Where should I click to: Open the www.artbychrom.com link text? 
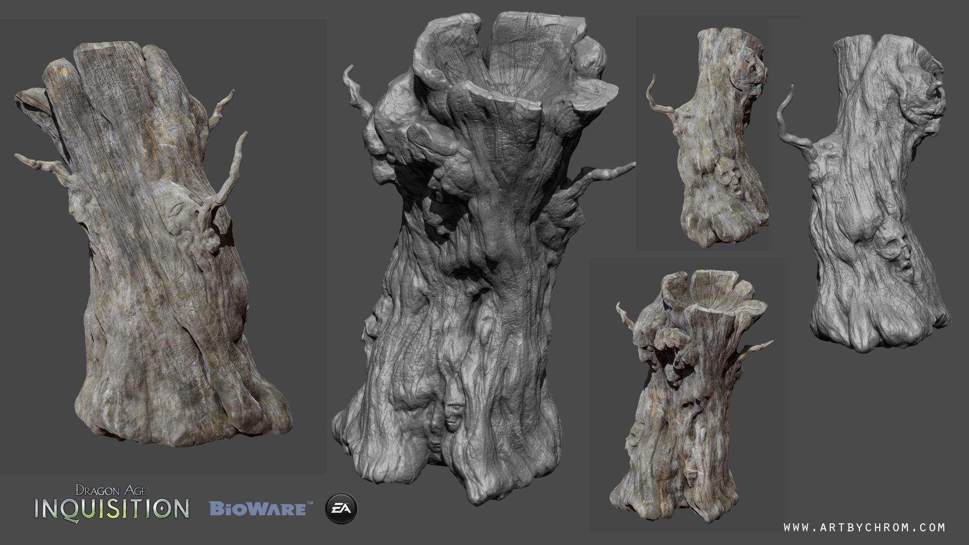coord(864,527)
